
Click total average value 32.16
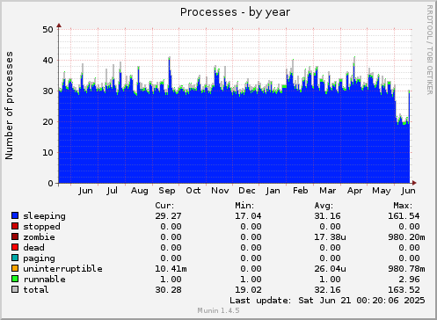[327, 290]
